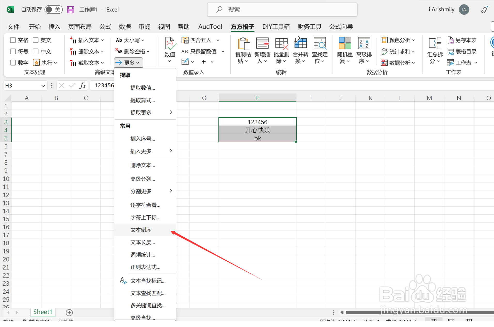
Task: Select 文本倒序 from the menu
Action: pyautogui.click(x=145, y=230)
